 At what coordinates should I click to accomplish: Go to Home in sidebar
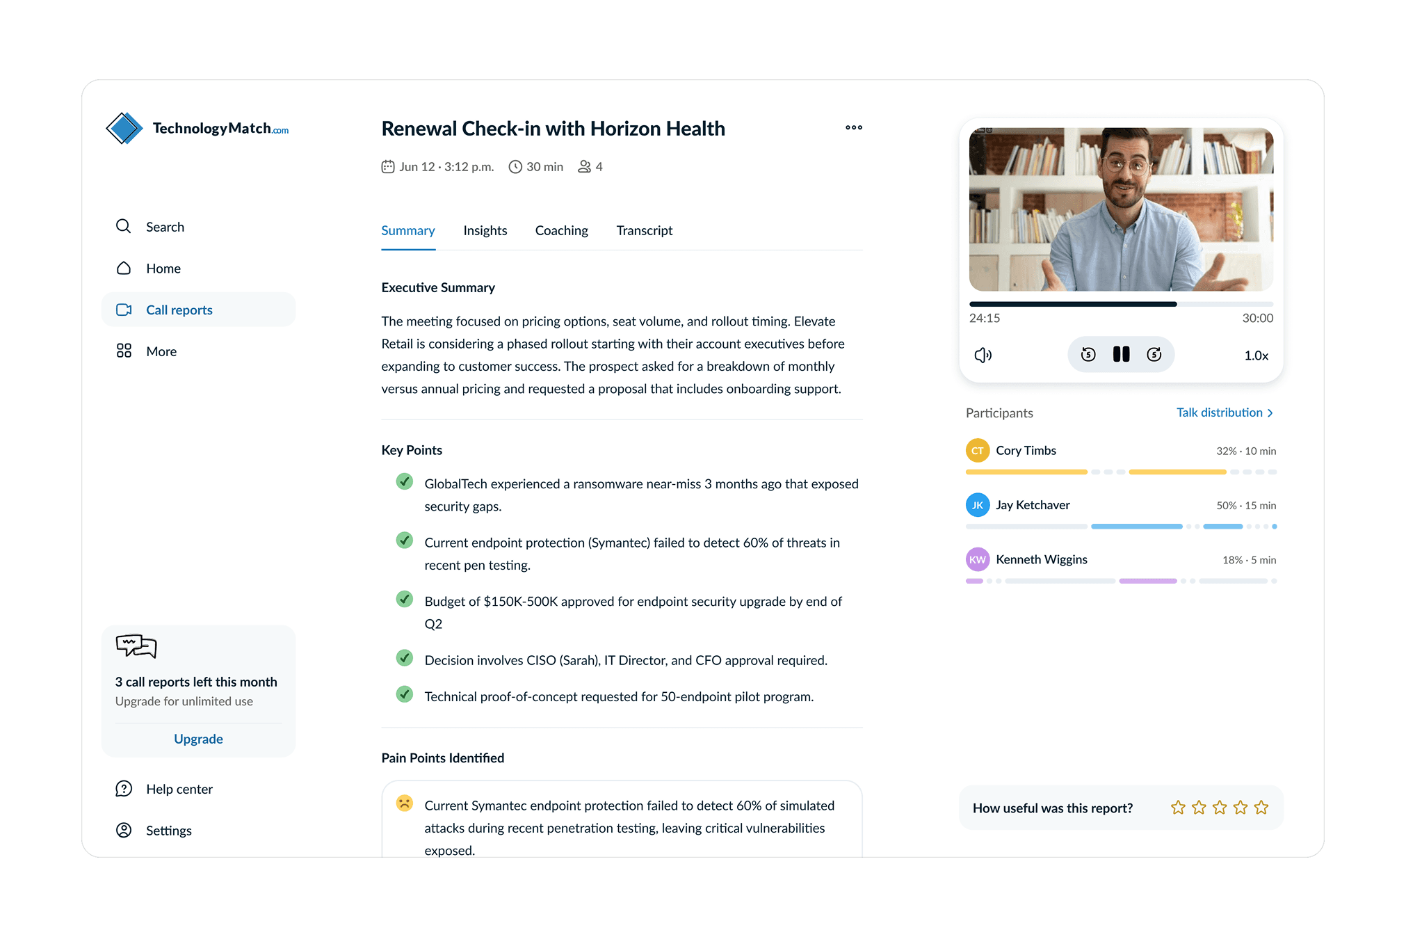pyautogui.click(x=198, y=269)
